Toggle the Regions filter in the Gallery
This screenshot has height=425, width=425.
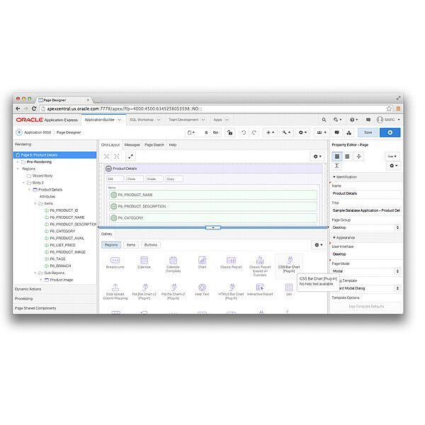click(110, 244)
